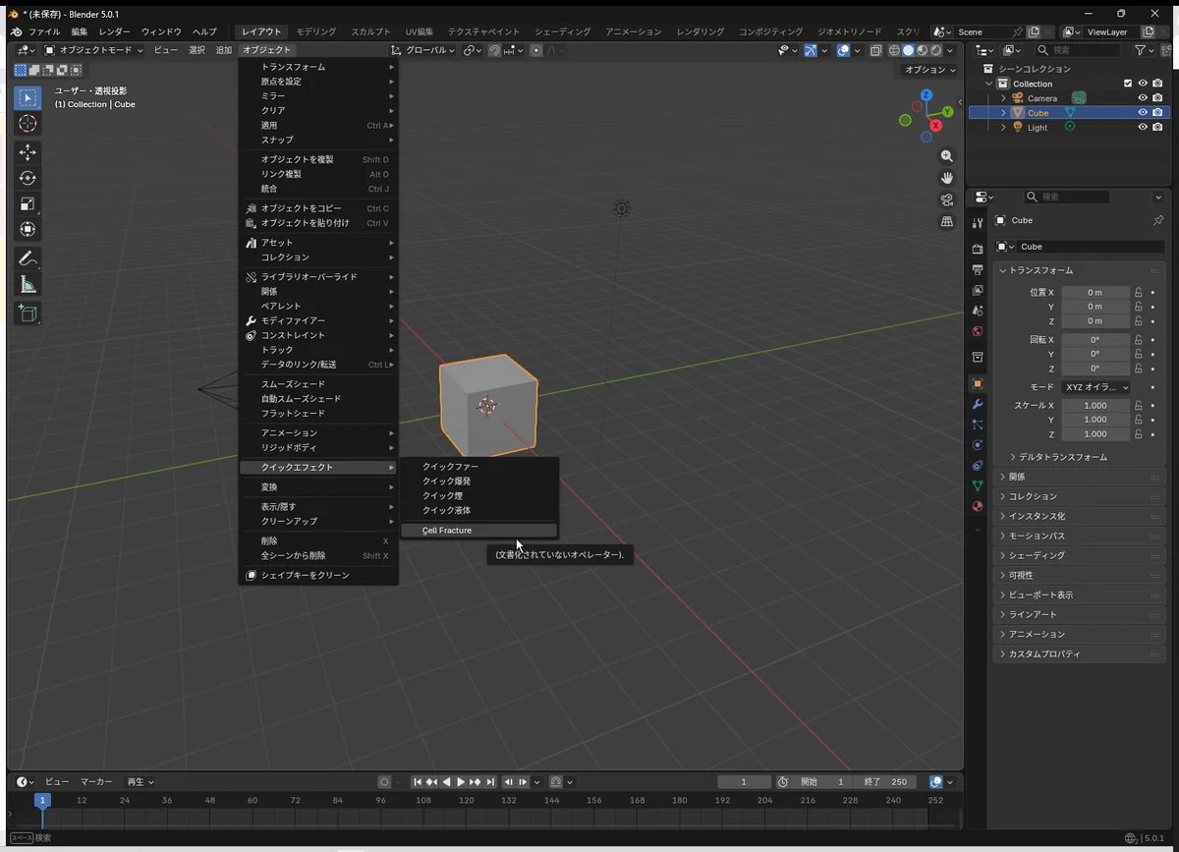Select the Scale tool in the left toolbar
1179x852 pixels.
coord(28,203)
